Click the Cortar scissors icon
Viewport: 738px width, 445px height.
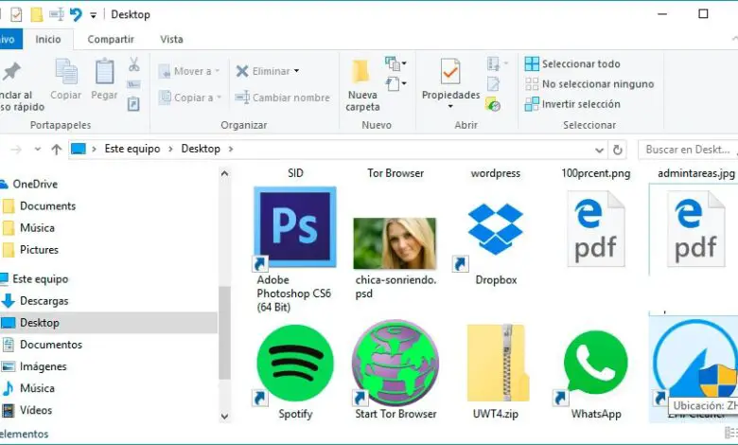coord(134,64)
